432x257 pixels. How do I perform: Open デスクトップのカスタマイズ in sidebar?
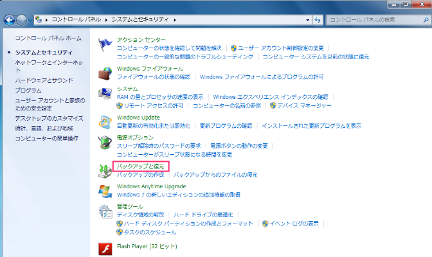point(49,118)
